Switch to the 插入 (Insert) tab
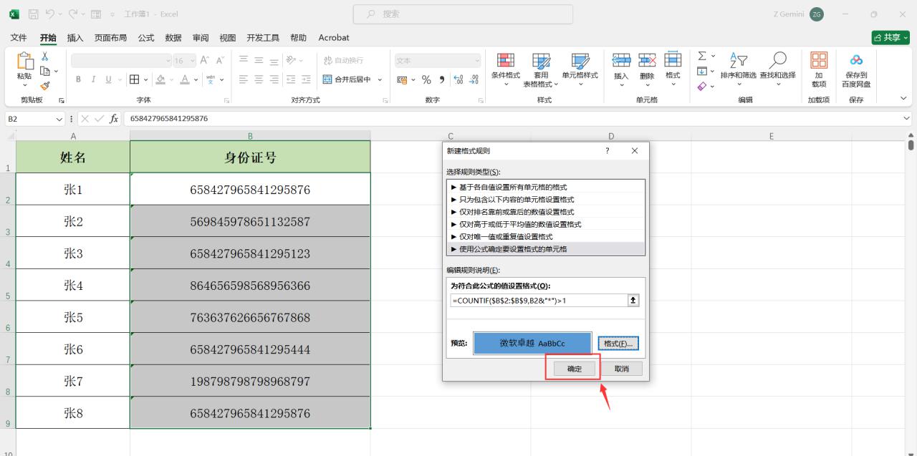Viewport: 917px width, 456px height. click(x=75, y=37)
